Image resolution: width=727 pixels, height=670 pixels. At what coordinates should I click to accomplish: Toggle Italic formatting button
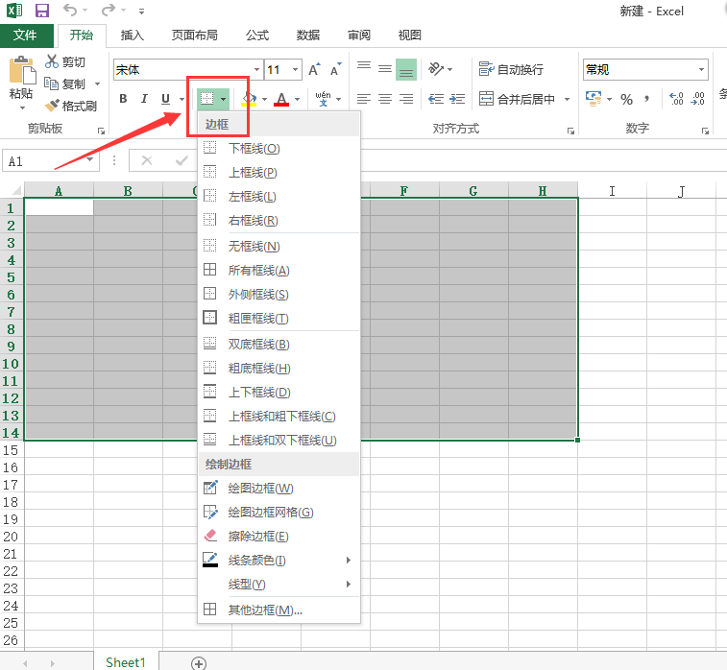tap(144, 99)
